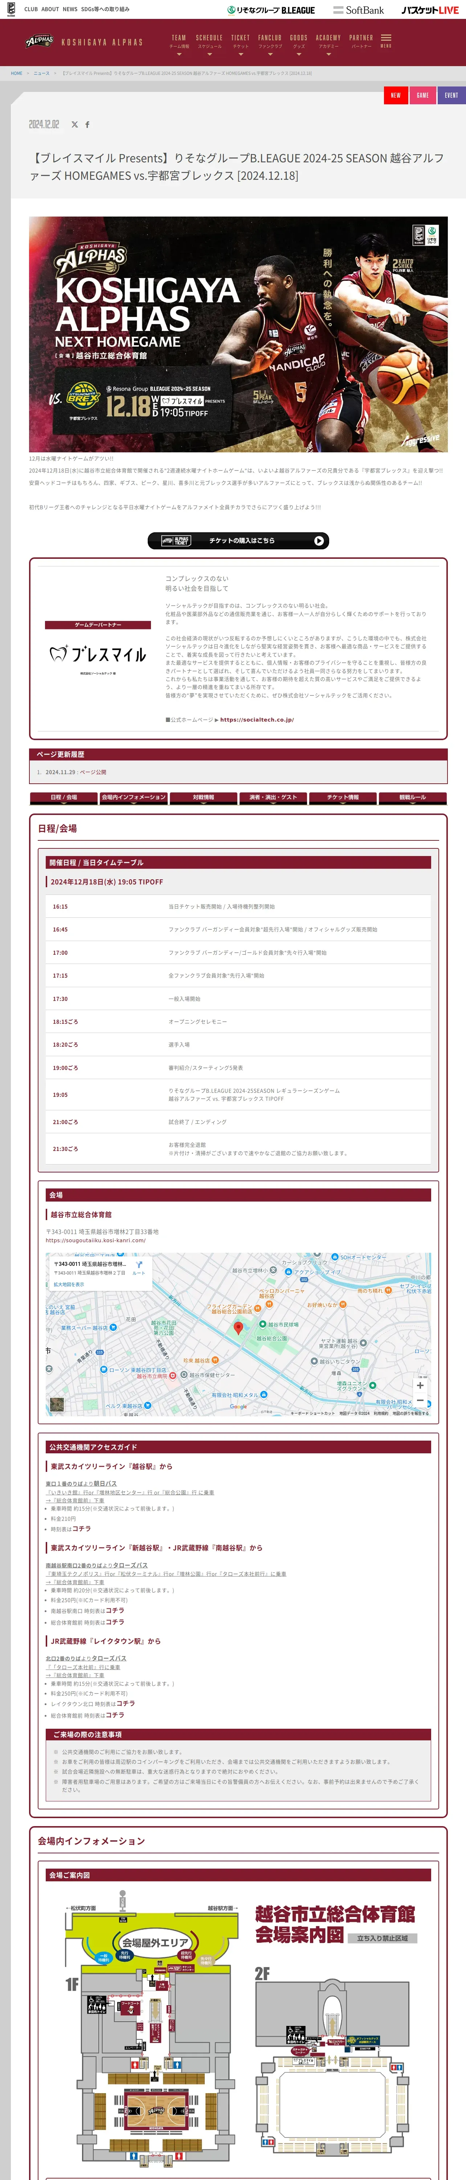The width and height of the screenshot is (466, 2180).
Task: Jump to the 会場内インフォメーション section anchor
Action: click(x=134, y=797)
